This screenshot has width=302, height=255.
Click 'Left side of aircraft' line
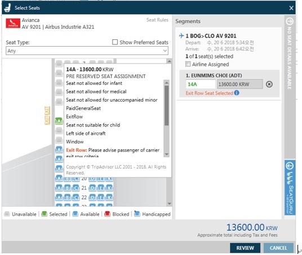(x=86, y=134)
